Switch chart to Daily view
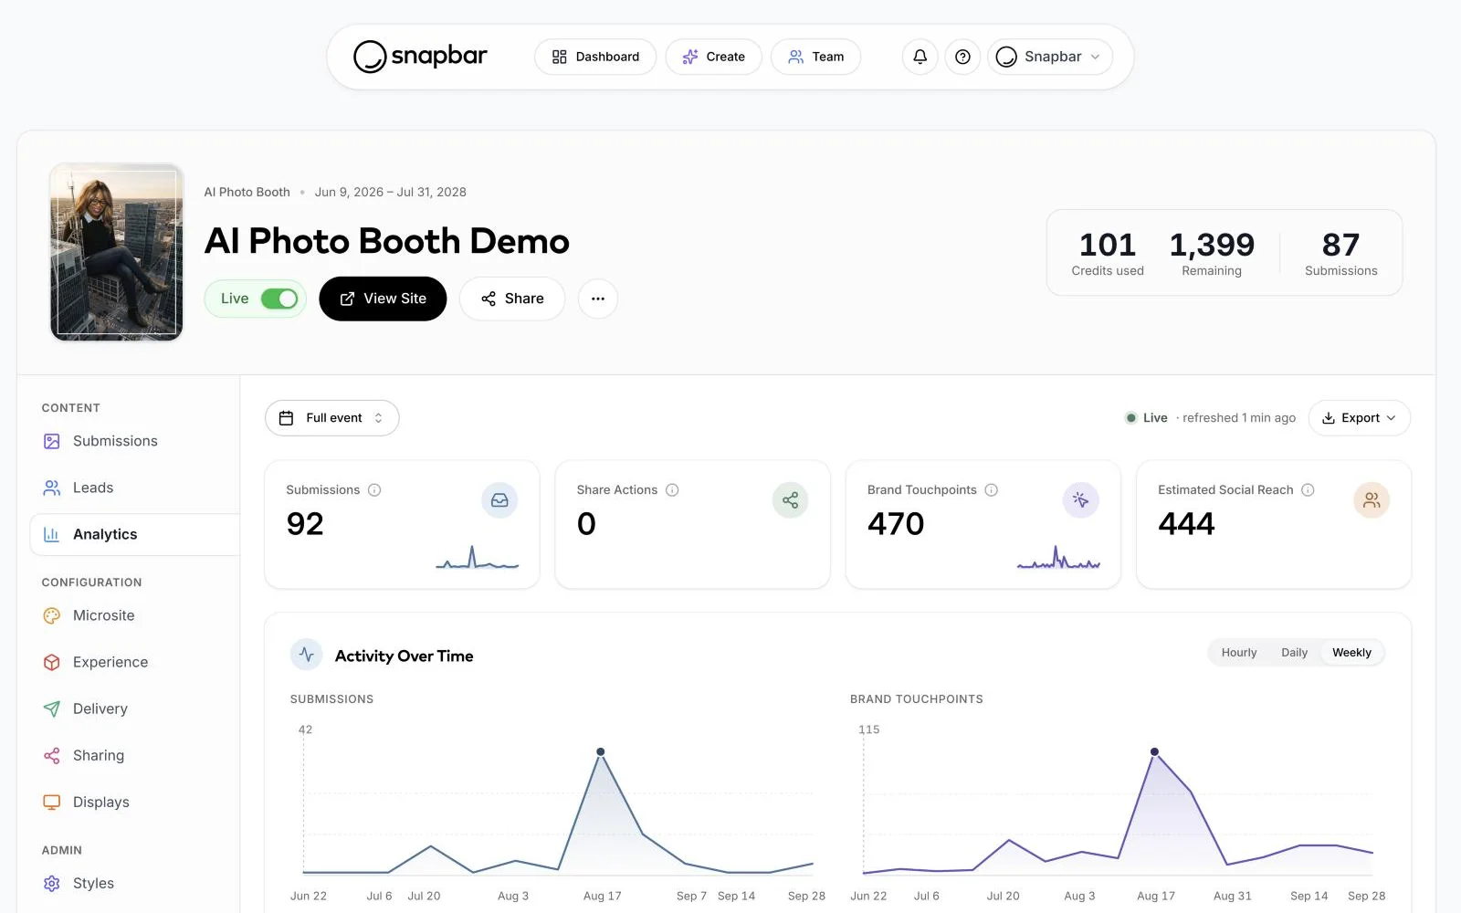The image size is (1461, 913). 1294,653
